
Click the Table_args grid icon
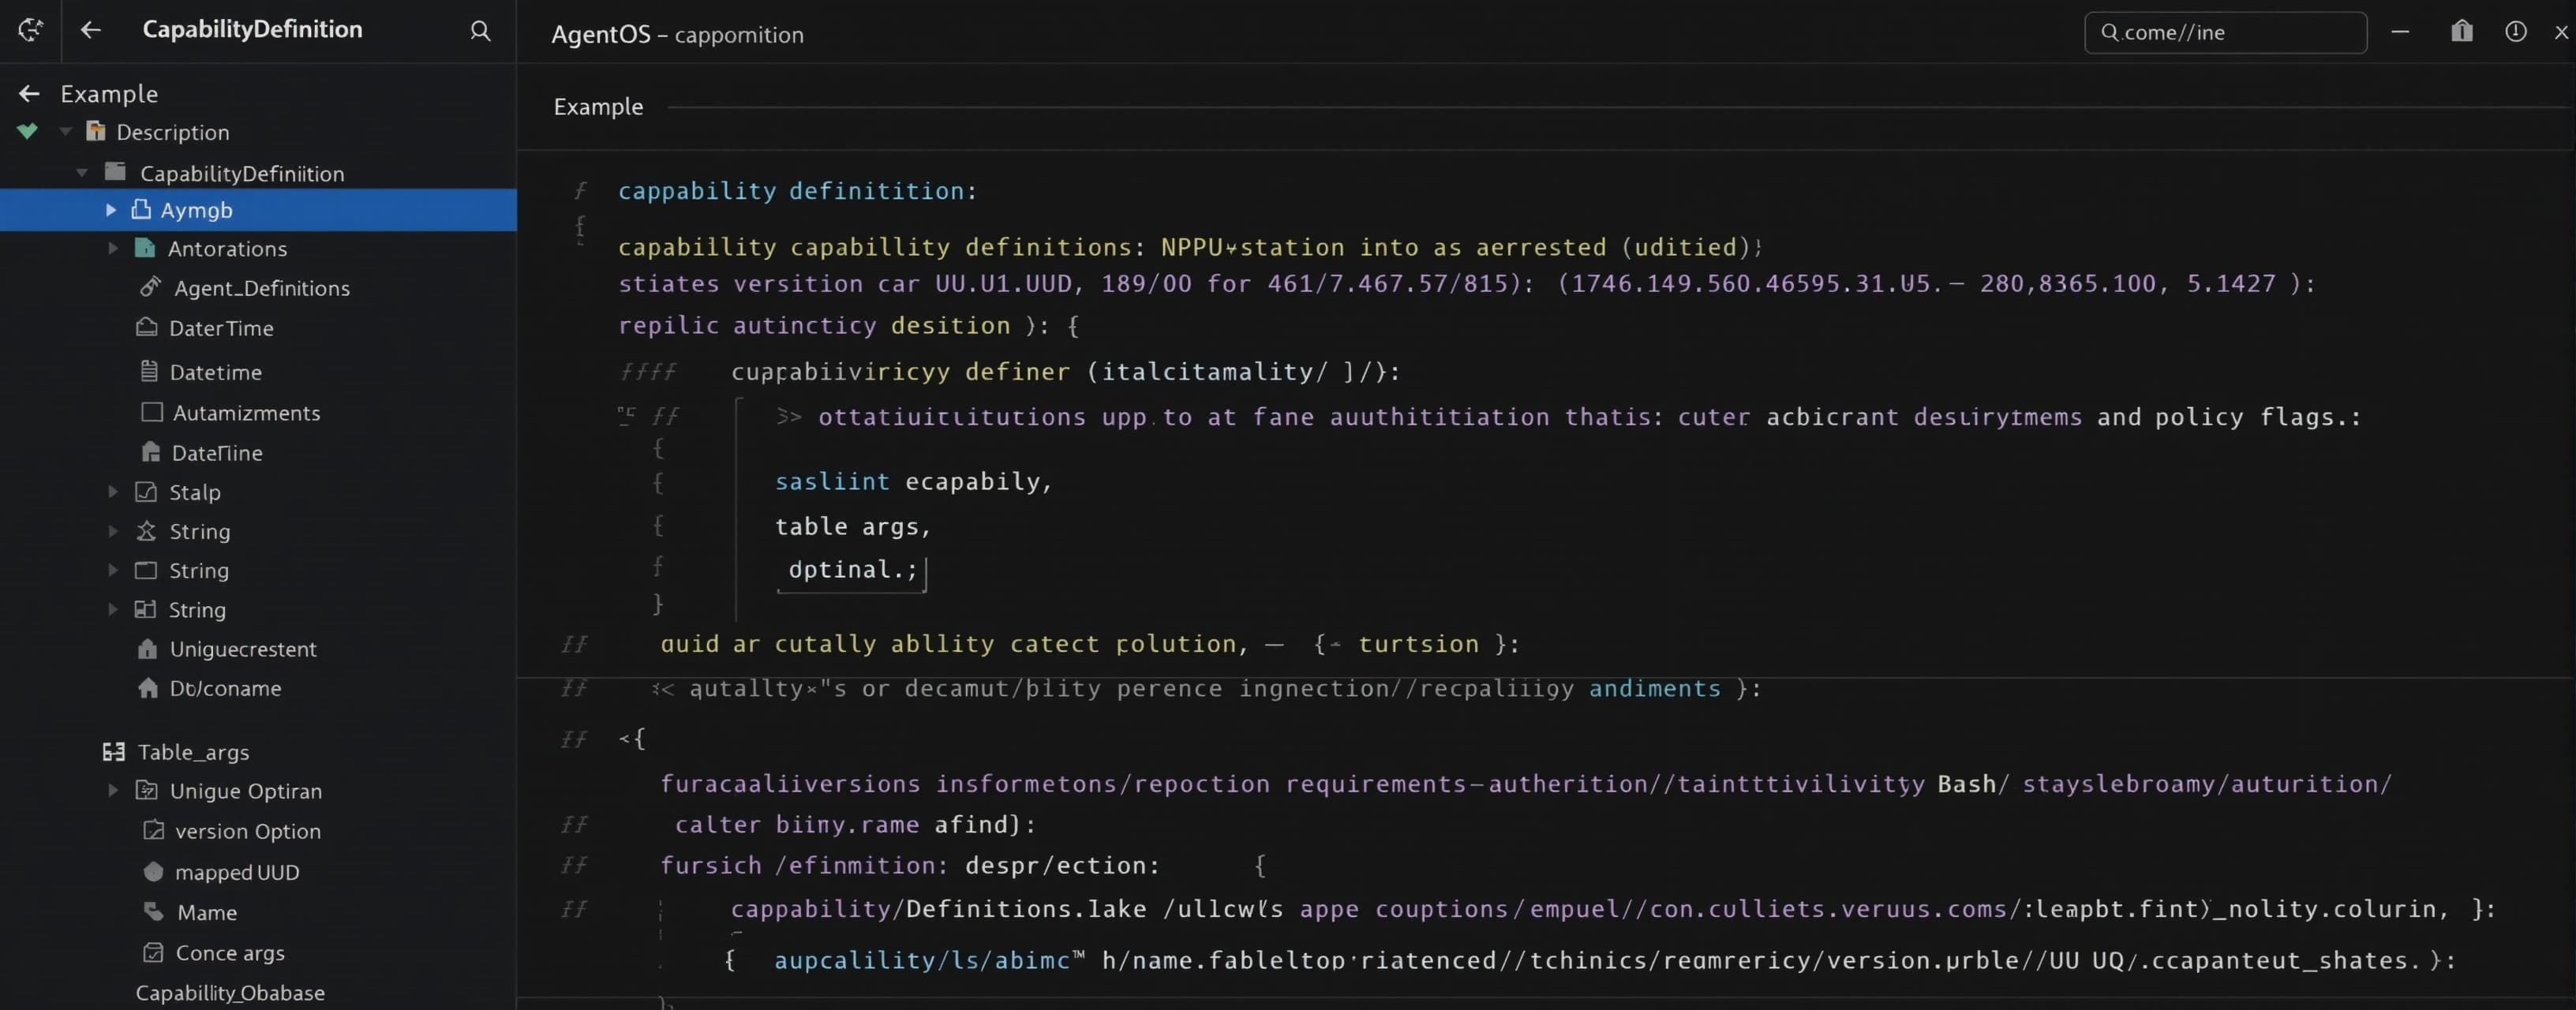114,752
